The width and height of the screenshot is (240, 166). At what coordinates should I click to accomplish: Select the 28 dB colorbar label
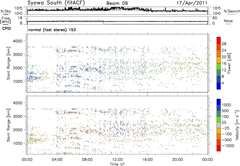(x=224, y=44)
